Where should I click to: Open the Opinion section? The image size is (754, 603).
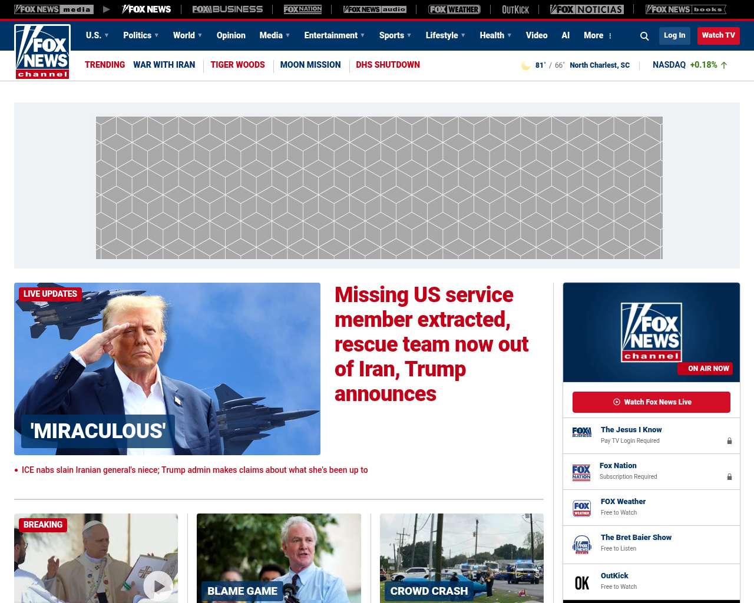point(231,35)
